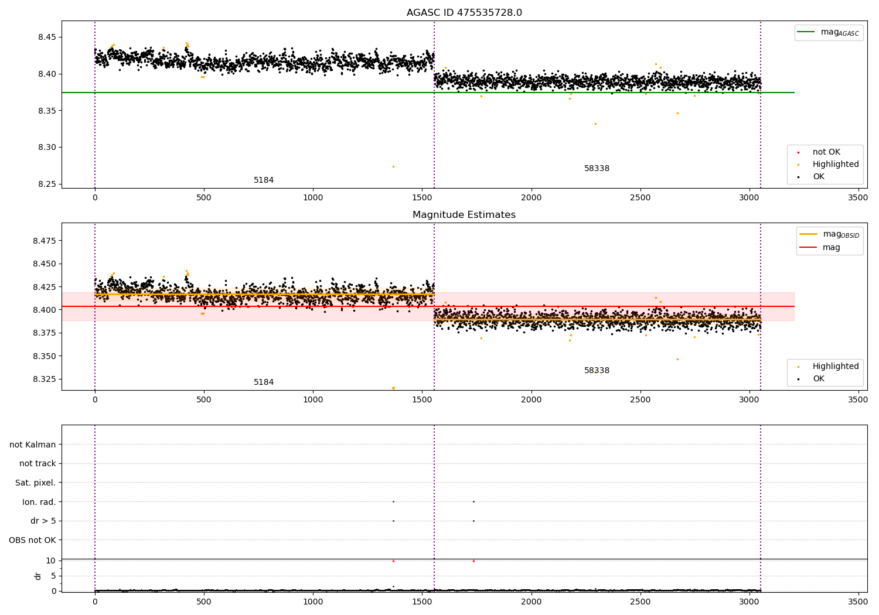Click the "8.25" y-axis tick in top plot
The height and width of the screenshot is (615, 879).
(47, 184)
